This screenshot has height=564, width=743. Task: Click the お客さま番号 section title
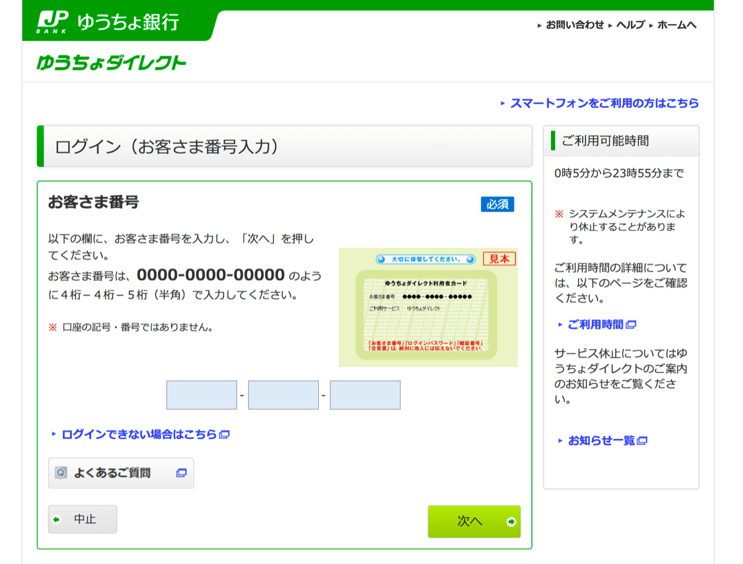tap(93, 202)
